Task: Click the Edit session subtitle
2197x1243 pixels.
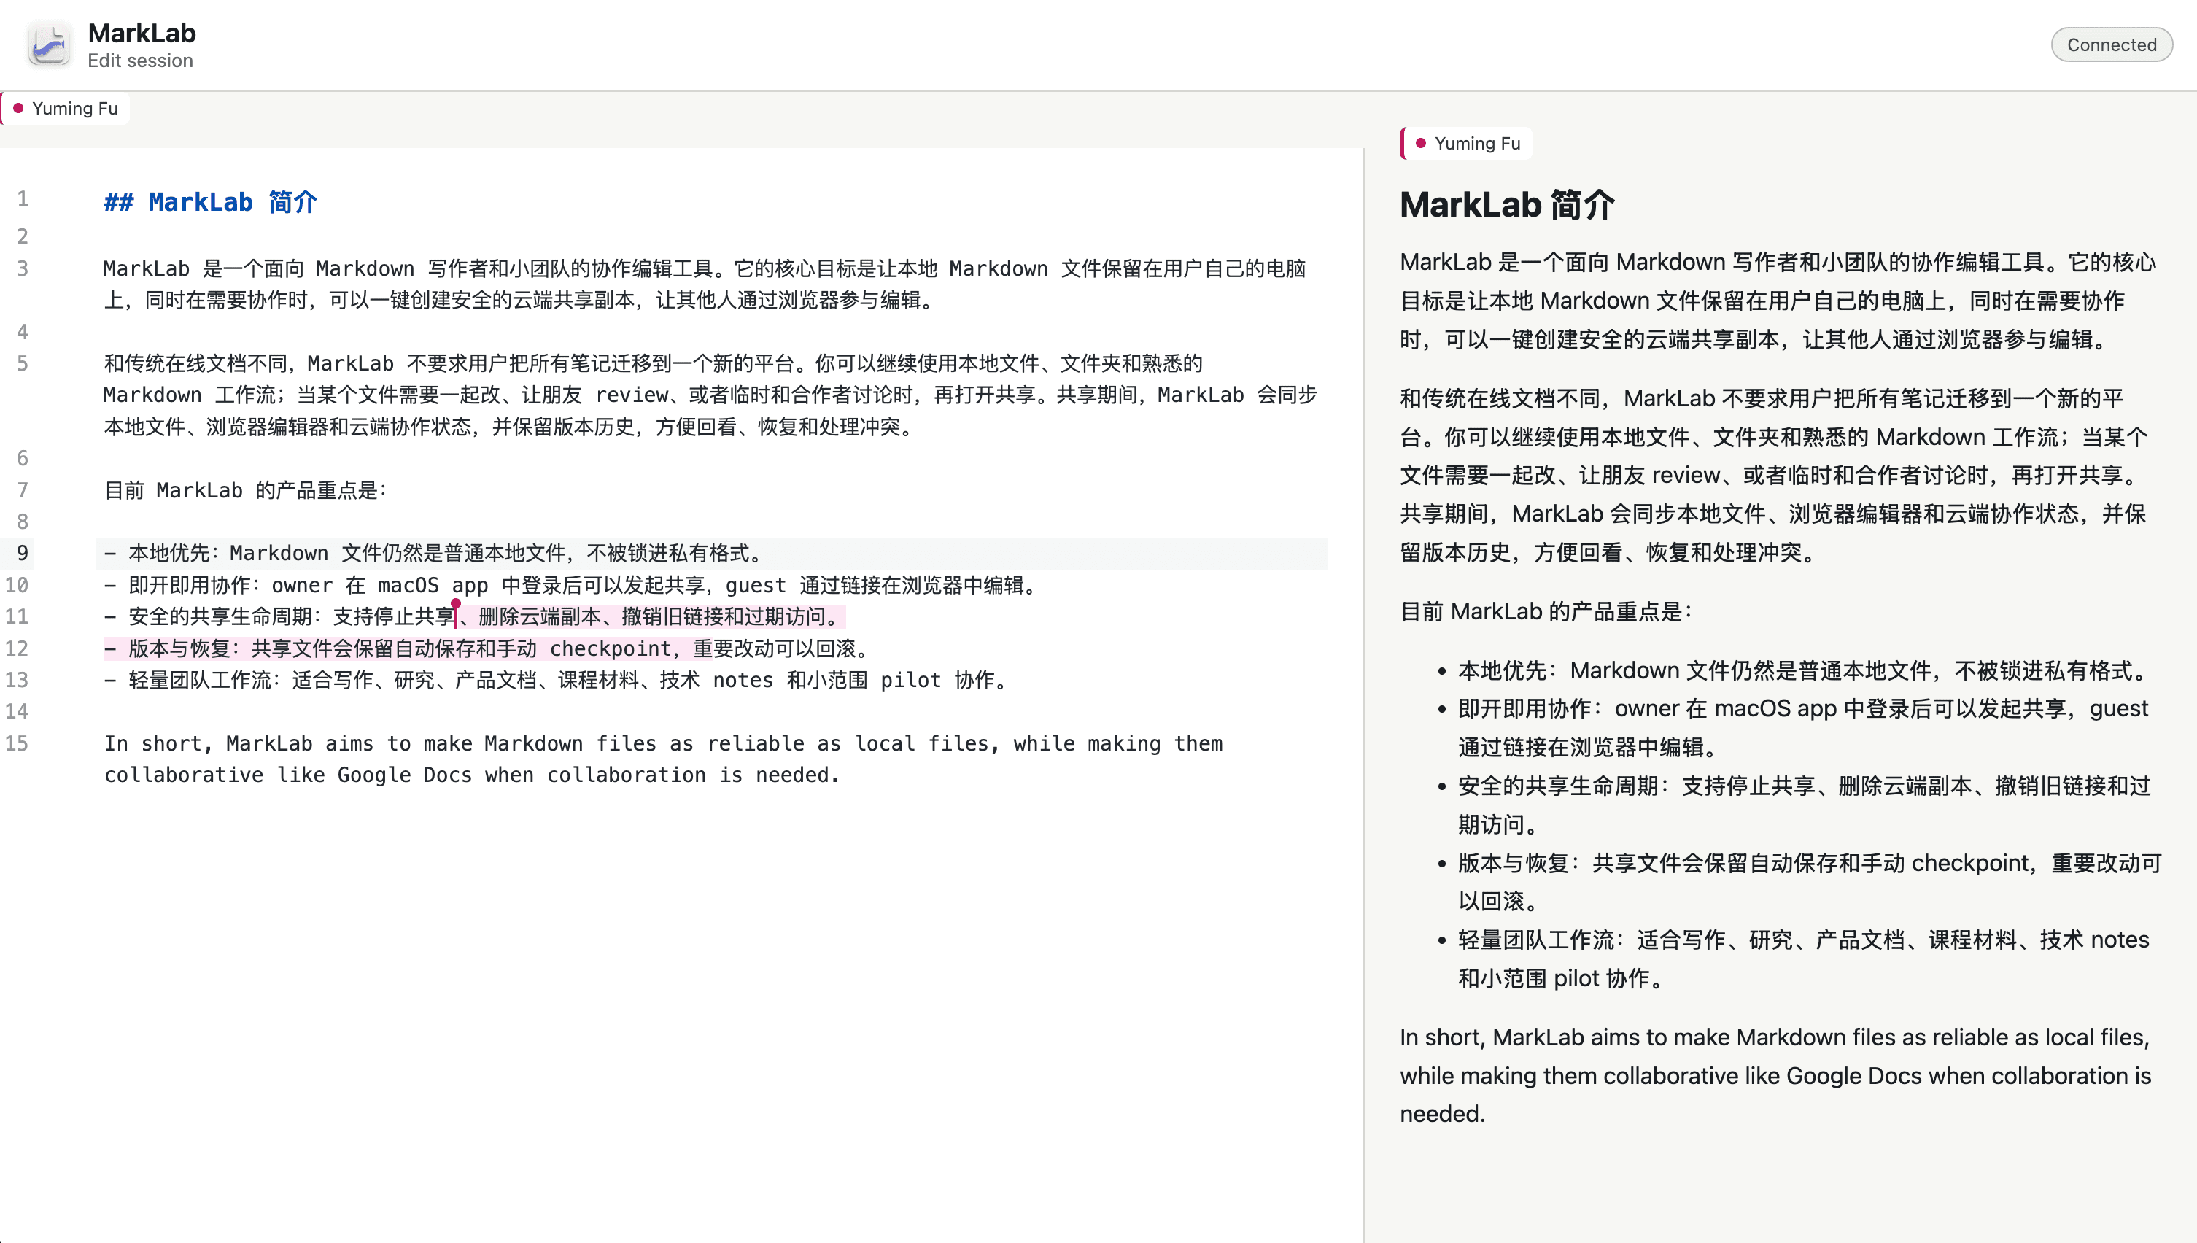Action: [140, 61]
